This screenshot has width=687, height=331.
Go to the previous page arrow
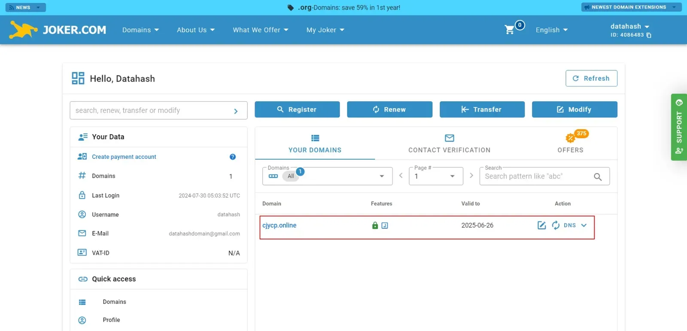401,176
